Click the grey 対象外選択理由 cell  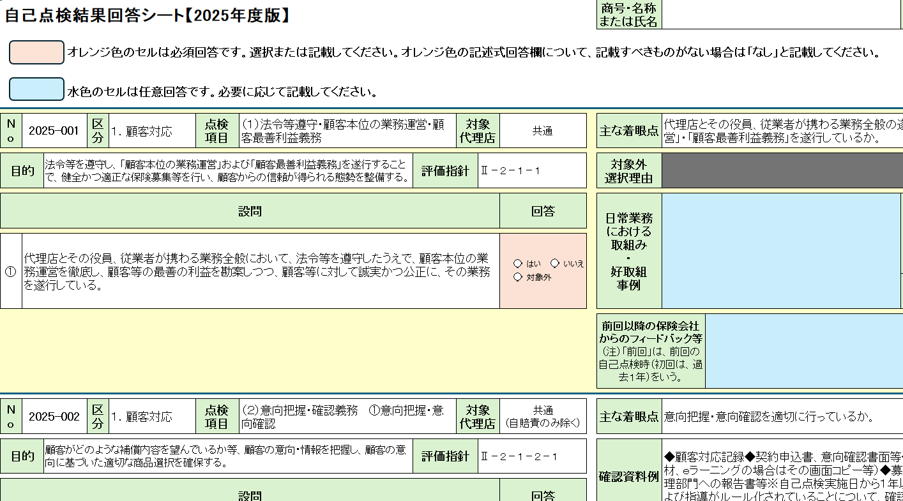coord(782,170)
